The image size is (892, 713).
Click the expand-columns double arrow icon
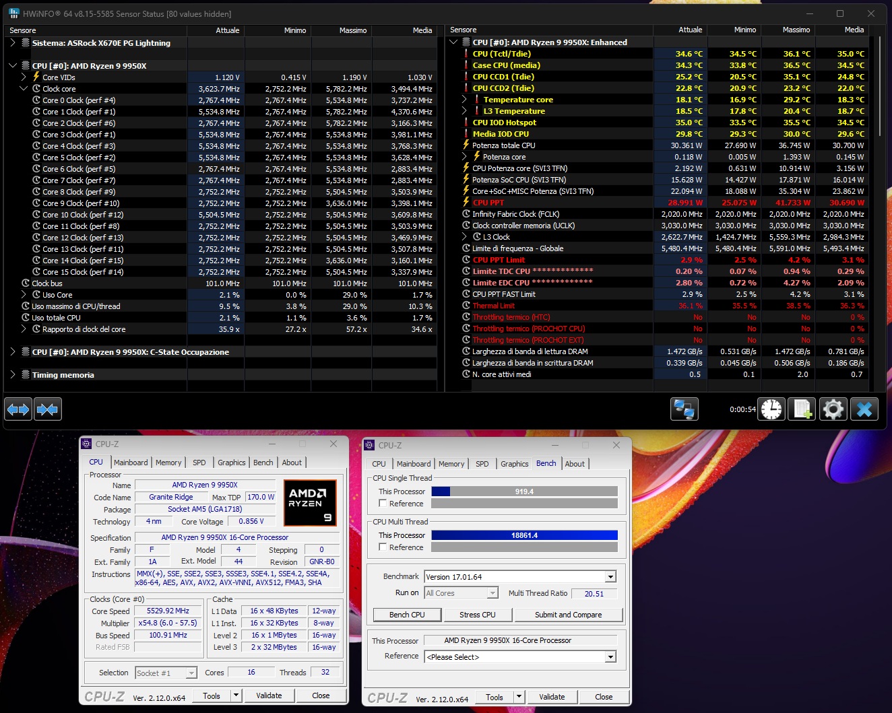18,409
